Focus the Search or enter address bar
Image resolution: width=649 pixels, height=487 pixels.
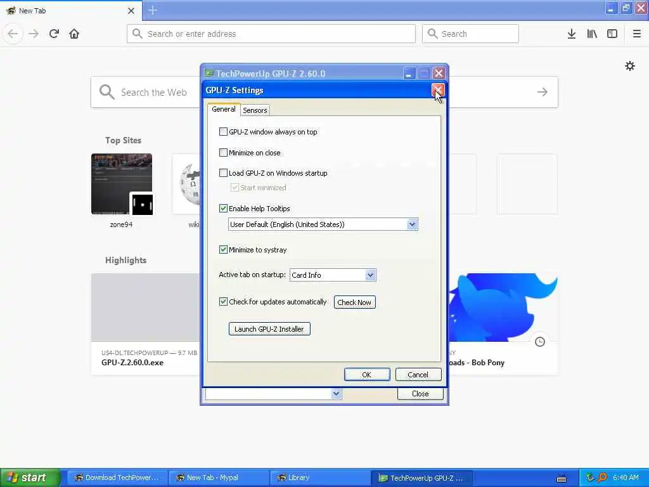271,34
